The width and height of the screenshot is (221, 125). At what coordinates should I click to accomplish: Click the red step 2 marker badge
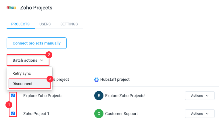click(x=49, y=55)
